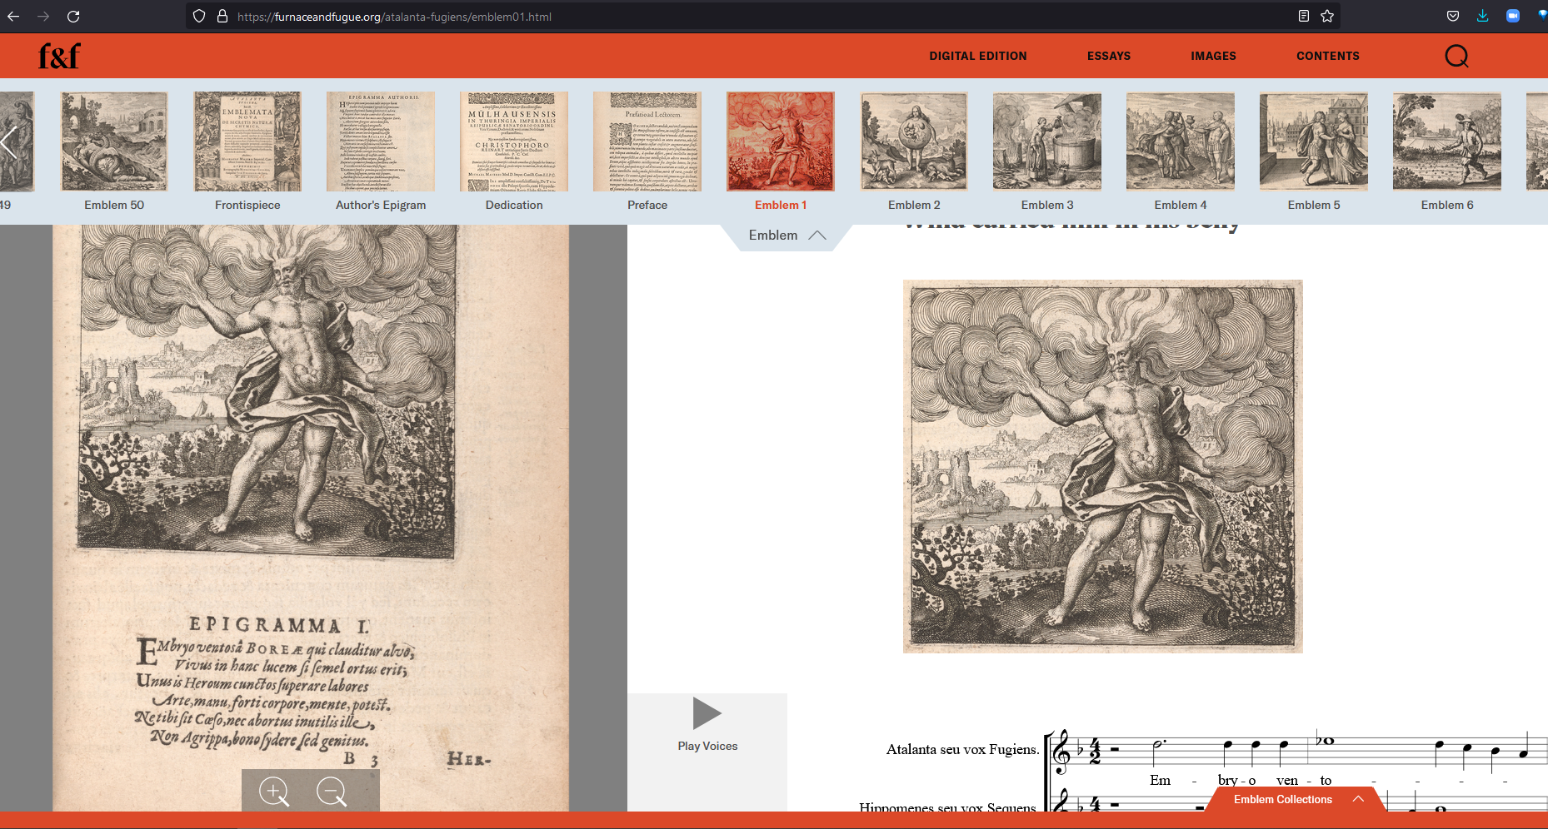Select the Emblem 1 thumbnail
This screenshot has width=1548, height=829.
(781, 141)
